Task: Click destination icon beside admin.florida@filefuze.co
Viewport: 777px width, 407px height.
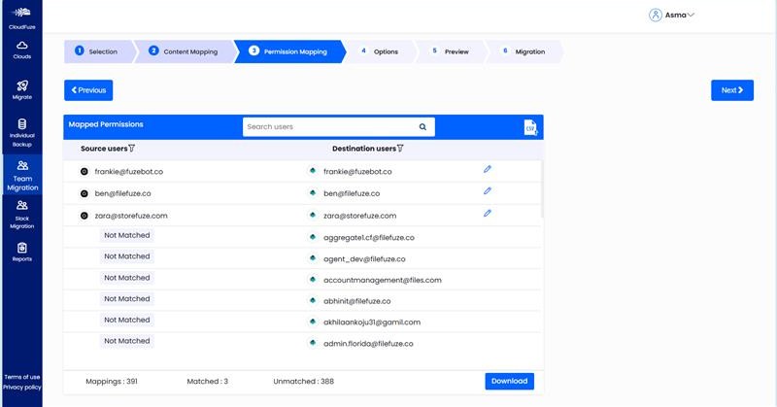Action: [x=312, y=343]
